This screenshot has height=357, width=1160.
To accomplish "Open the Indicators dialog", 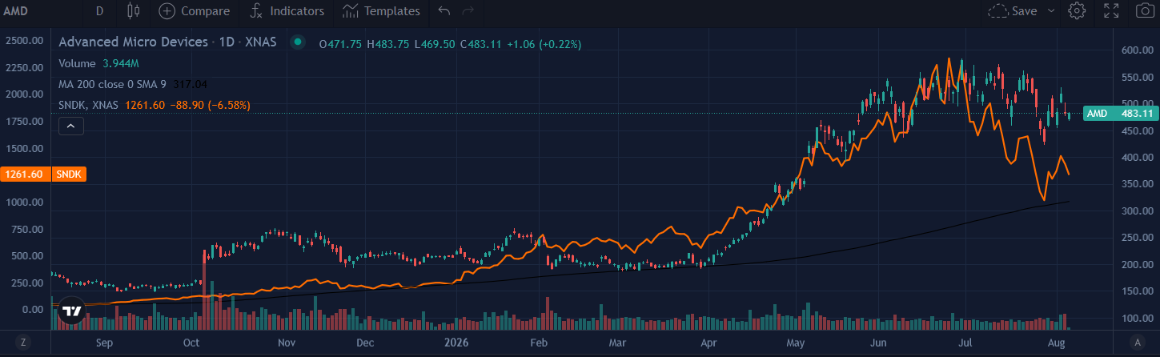I will (x=287, y=11).
